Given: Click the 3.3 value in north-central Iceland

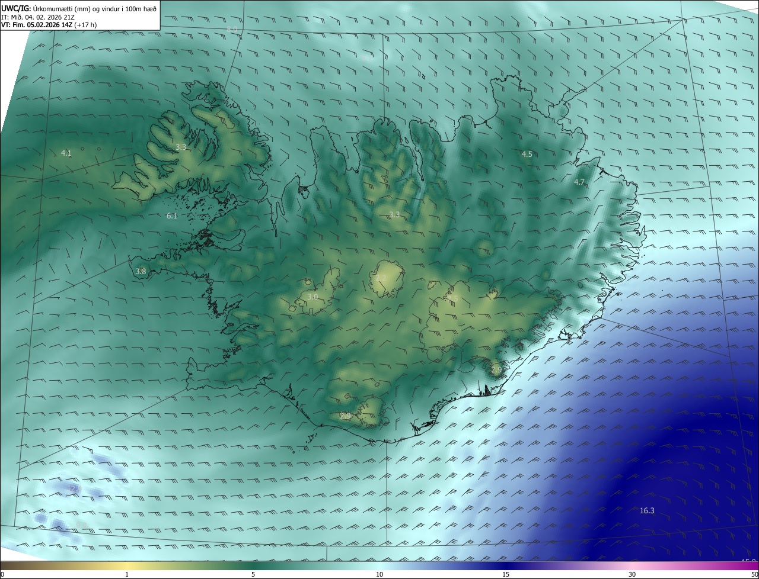Looking at the screenshot, I should tap(394, 214).
